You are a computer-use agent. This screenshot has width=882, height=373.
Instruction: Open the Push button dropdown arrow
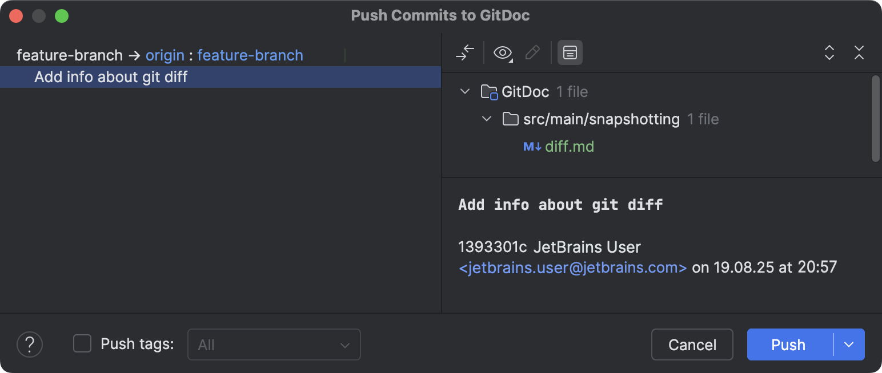click(x=849, y=344)
